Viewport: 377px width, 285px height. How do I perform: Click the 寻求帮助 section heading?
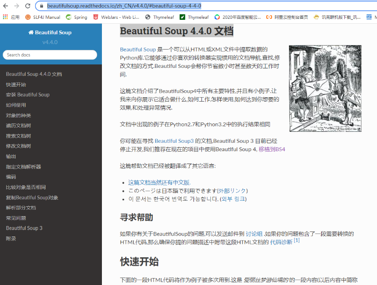pyautogui.click(x=137, y=217)
